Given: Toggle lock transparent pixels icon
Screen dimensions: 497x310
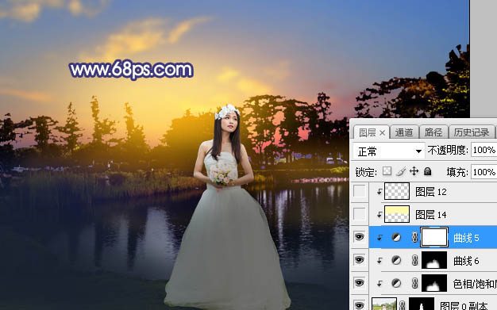Looking at the screenshot, I should coord(387,171).
